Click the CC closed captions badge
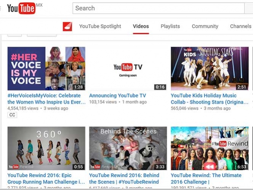The width and height of the screenshot is (253, 190). click(12, 115)
